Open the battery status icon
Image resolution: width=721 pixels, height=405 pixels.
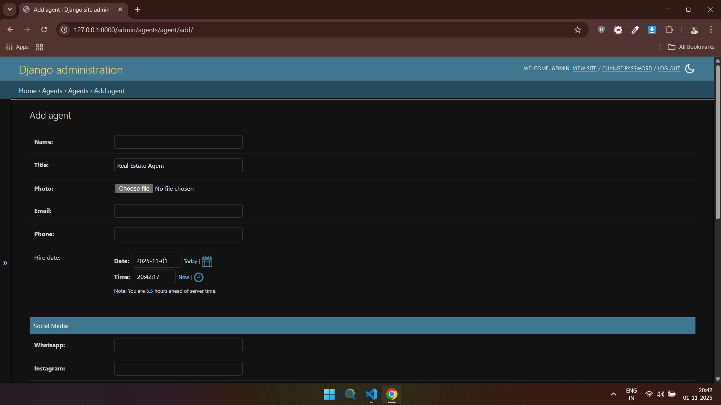(672, 394)
